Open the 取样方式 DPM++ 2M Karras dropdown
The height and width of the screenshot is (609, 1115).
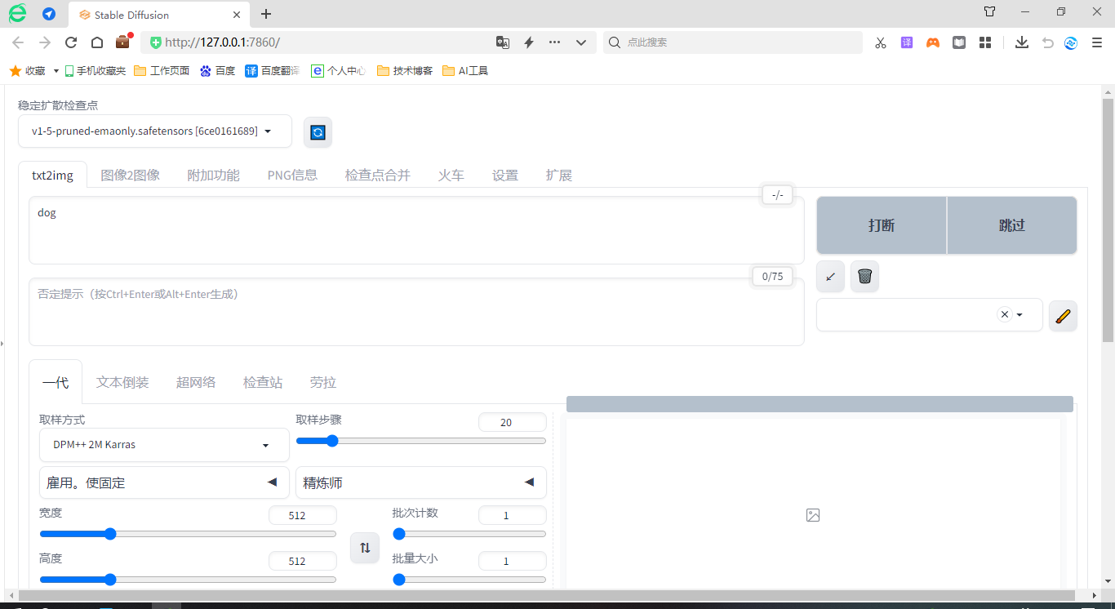[164, 445]
